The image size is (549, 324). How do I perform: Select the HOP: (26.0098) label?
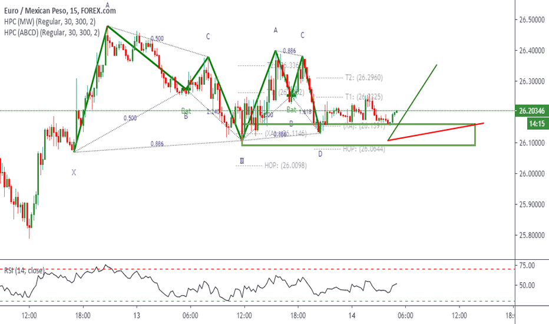pyautogui.click(x=285, y=166)
